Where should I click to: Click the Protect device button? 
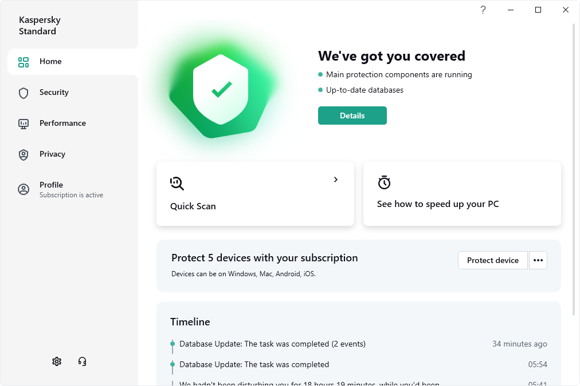(492, 260)
